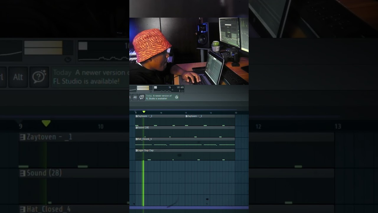Click the yellow playhead marker on the ruler

pos(144,112)
